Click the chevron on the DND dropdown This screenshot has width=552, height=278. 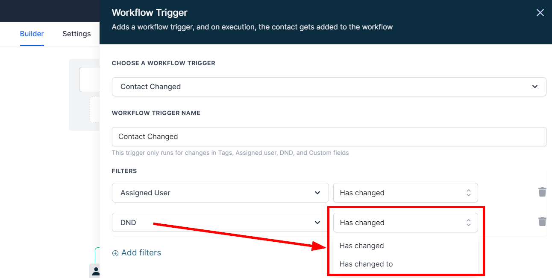(x=317, y=223)
